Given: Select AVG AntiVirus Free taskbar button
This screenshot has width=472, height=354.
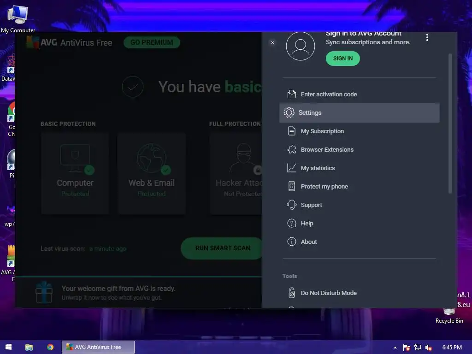Looking at the screenshot, I should pyautogui.click(x=98, y=347).
